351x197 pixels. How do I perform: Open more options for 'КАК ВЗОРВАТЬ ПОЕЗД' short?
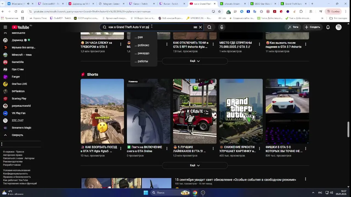[x=121, y=149]
